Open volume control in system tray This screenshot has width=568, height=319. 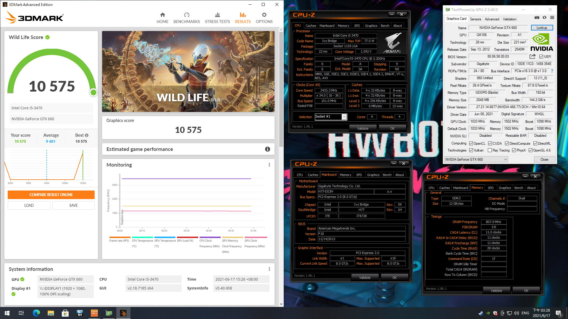coord(517,313)
